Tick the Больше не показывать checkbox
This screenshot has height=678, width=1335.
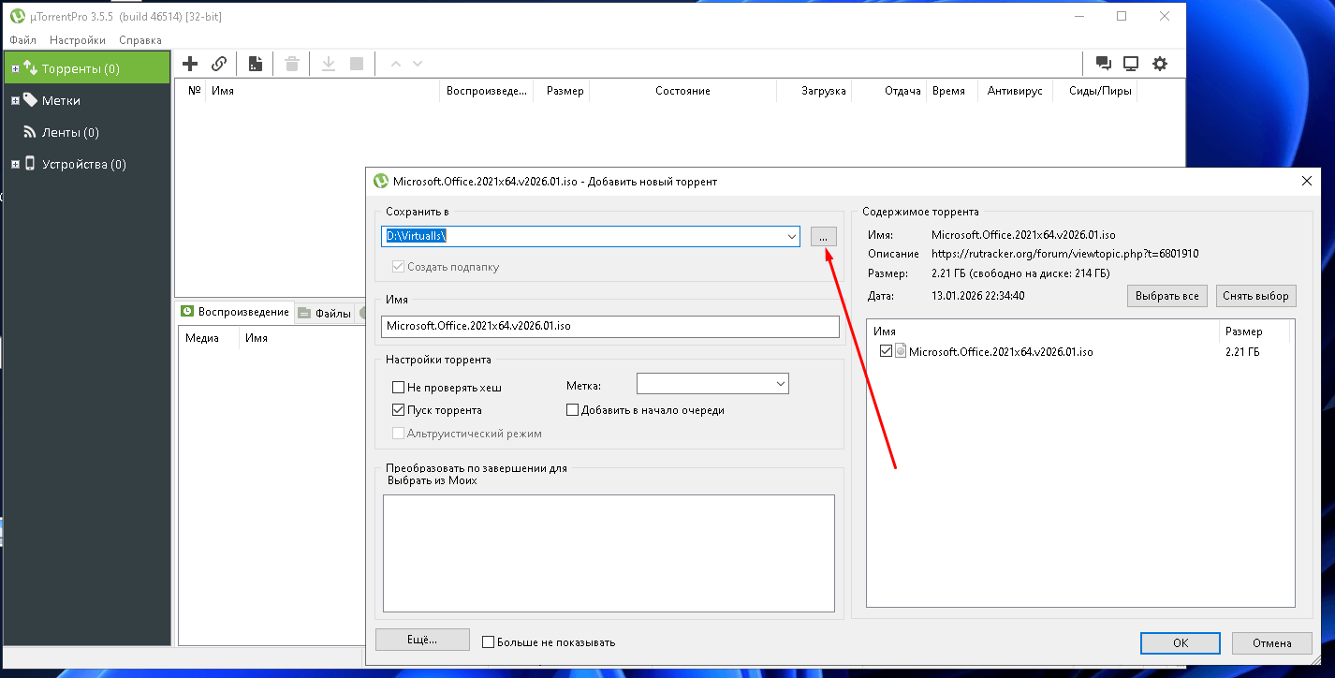pos(488,642)
